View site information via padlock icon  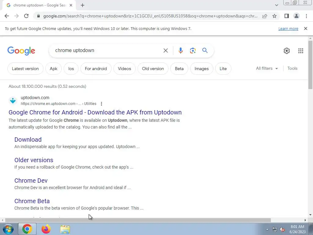coord(39,16)
